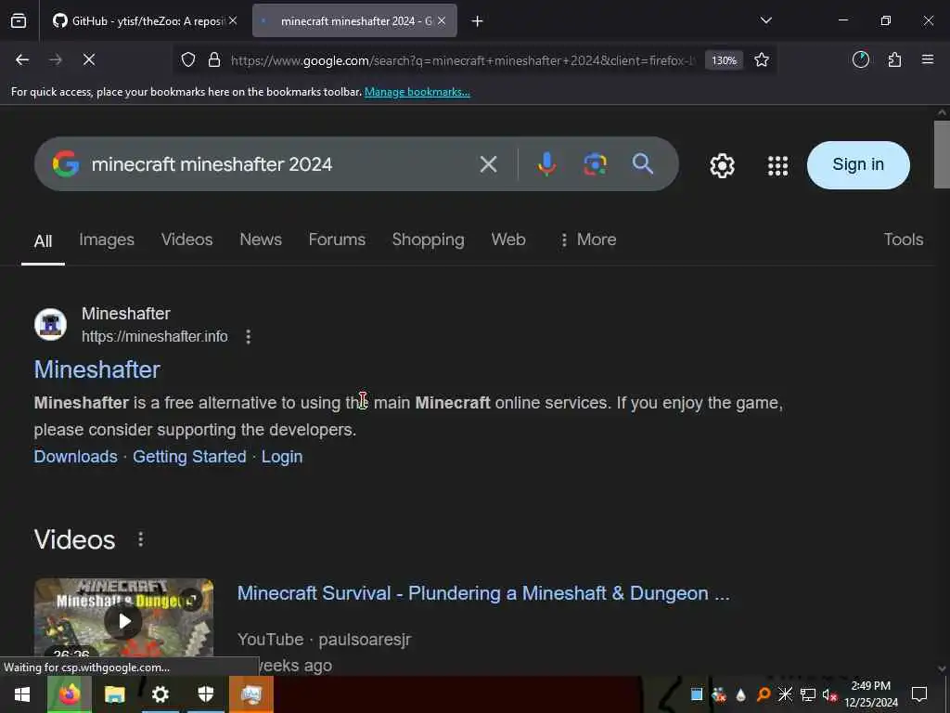The image size is (950, 713).
Task: Open Firefox View recent browsing icon
Action: tap(19, 21)
